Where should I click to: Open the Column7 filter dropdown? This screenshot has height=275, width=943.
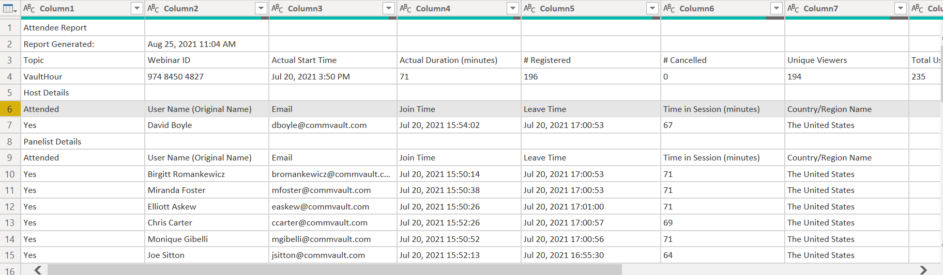pyautogui.click(x=901, y=8)
